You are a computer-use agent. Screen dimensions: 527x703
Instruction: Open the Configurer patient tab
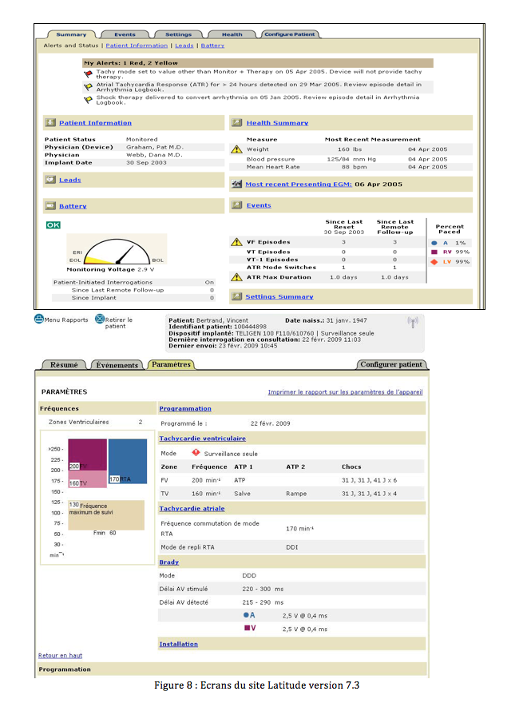[391, 364]
